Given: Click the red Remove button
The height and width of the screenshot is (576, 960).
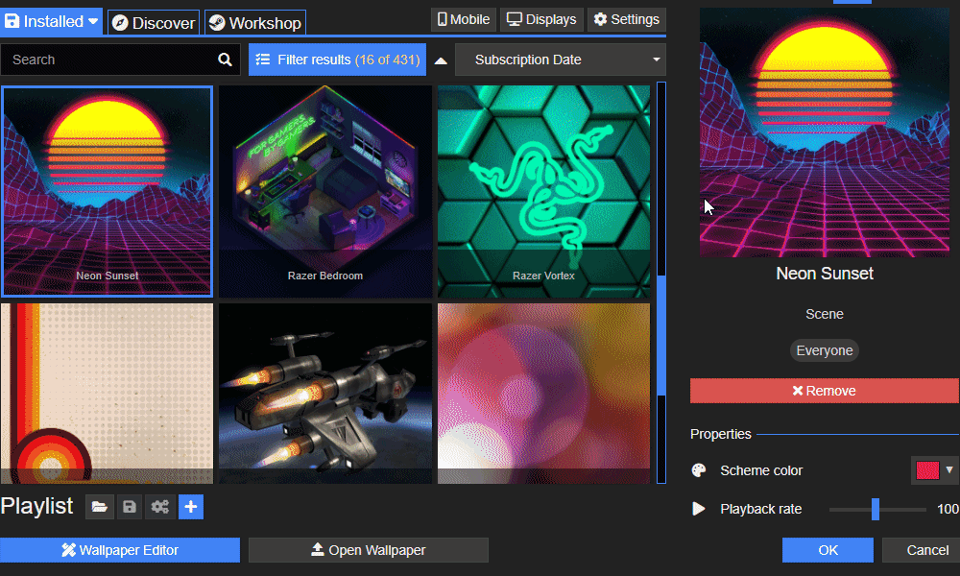Looking at the screenshot, I should coord(824,391).
